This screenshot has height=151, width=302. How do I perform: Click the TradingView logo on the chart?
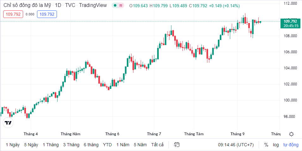click(8, 123)
